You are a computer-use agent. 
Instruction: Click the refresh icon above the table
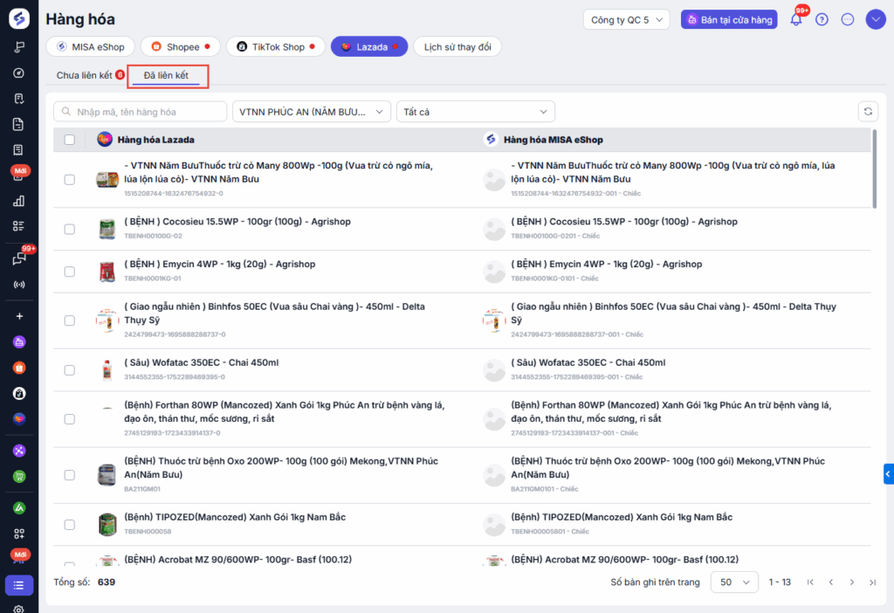click(x=867, y=111)
